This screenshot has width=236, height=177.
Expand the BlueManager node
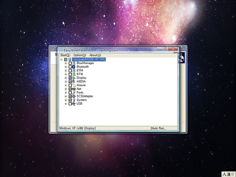click(66, 63)
